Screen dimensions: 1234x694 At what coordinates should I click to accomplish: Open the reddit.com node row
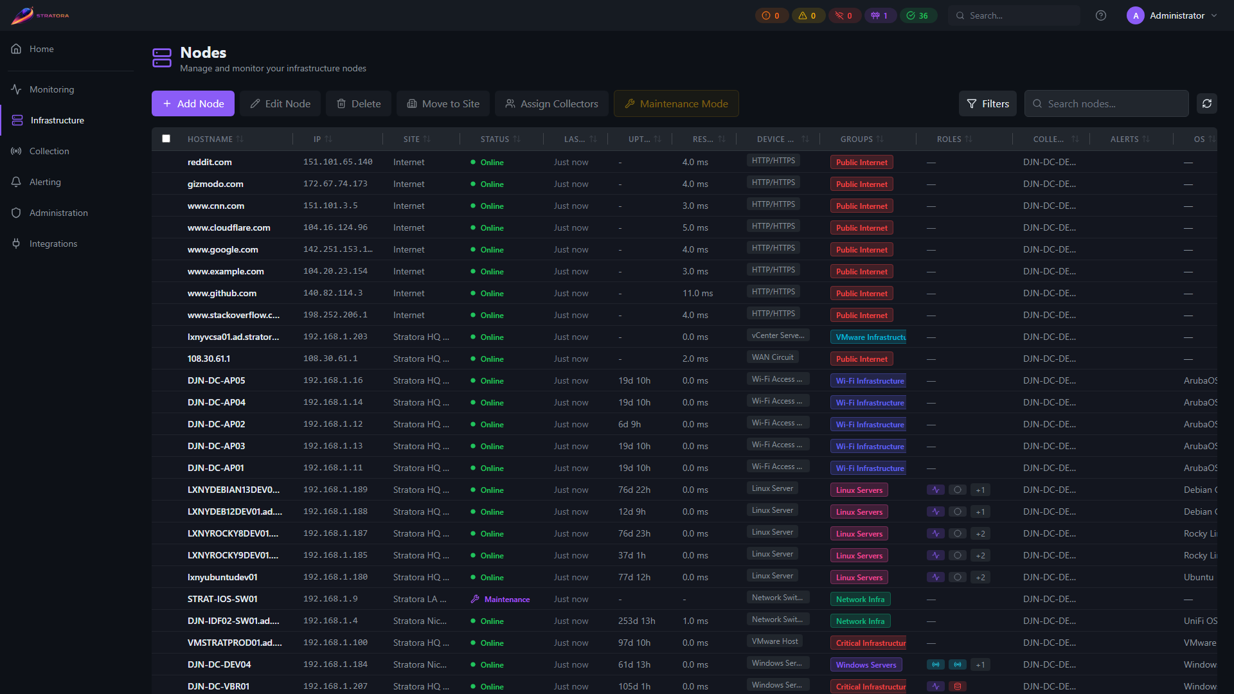[x=684, y=162]
